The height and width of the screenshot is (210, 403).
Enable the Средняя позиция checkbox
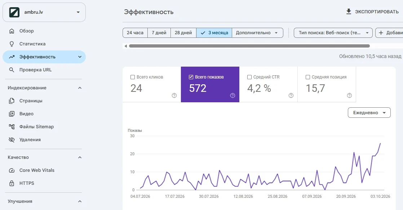[307, 77]
